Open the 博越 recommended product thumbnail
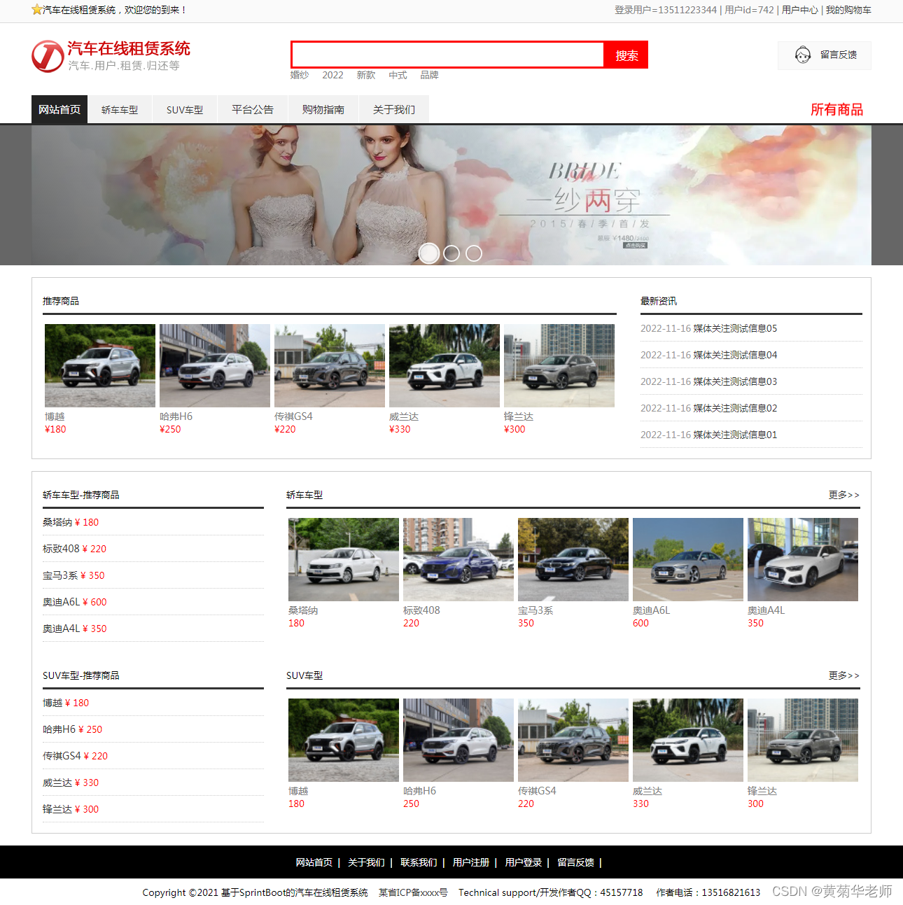 99,365
